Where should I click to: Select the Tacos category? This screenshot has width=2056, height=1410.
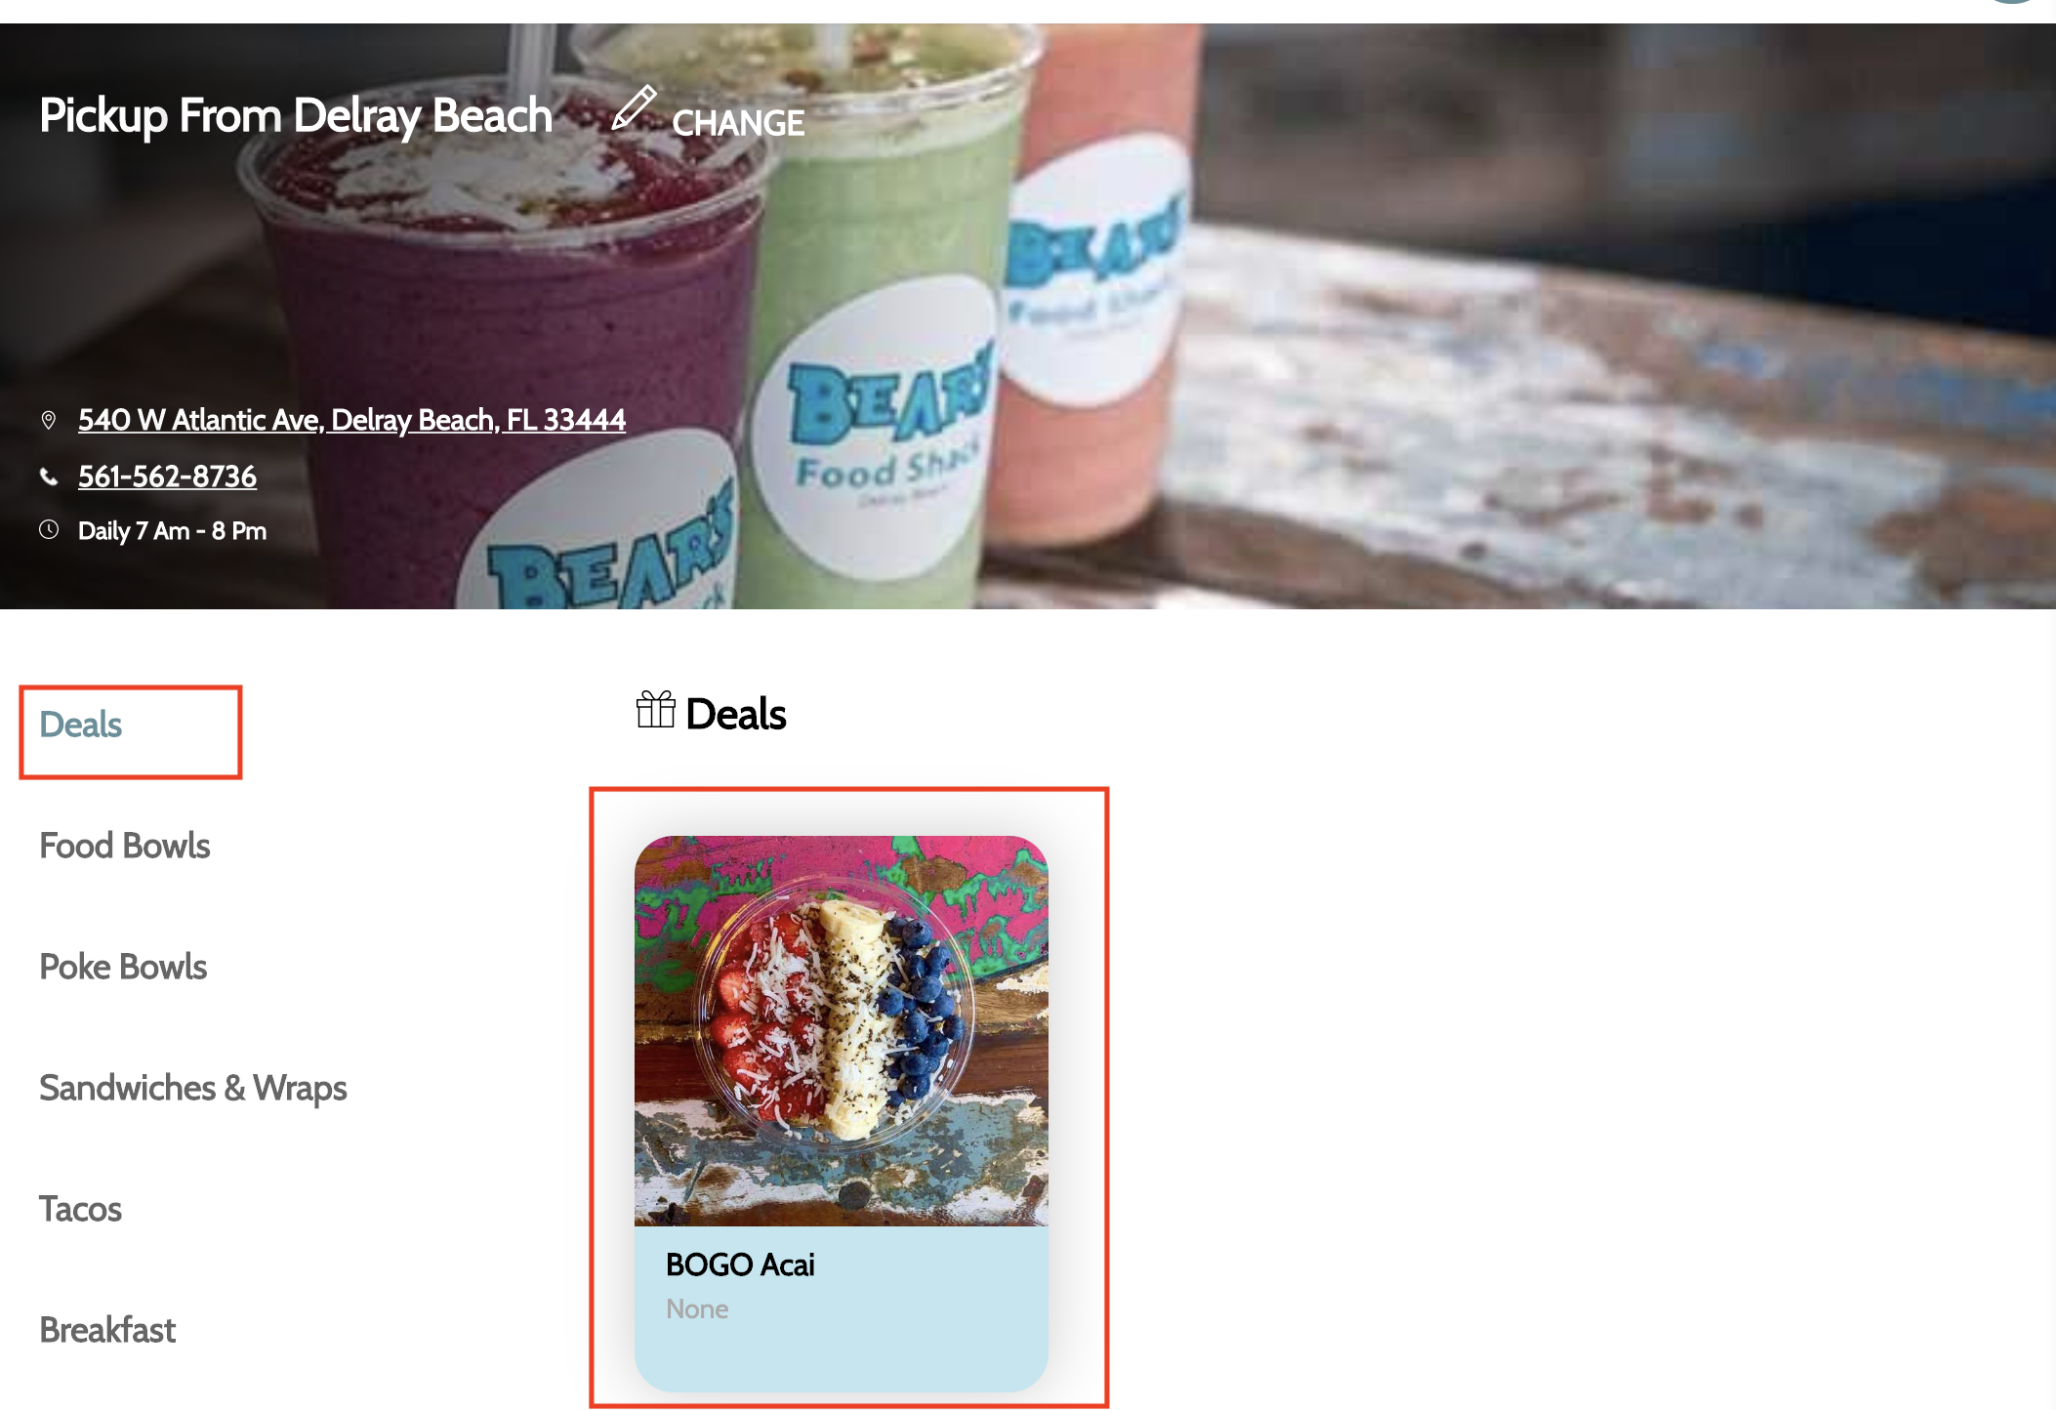(81, 1209)
